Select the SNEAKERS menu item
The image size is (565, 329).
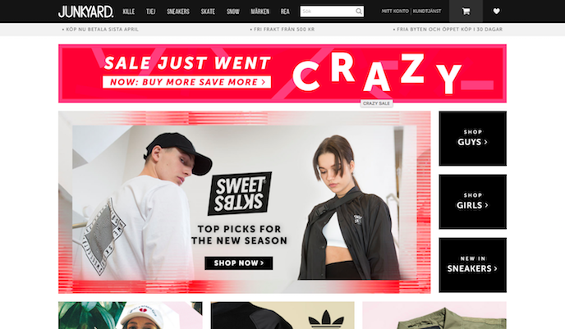point(178,11)
